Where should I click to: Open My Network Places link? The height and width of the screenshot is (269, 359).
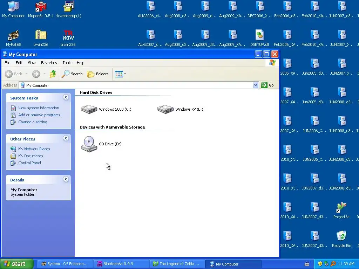[34, 149]
